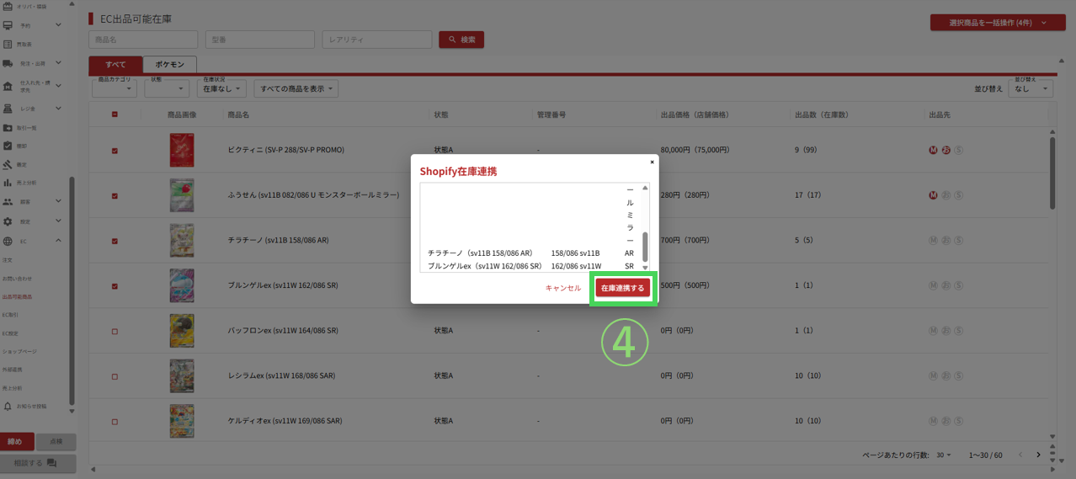Click the 在庫連携する button in the dialog
1076x479 pixels.
622,288
